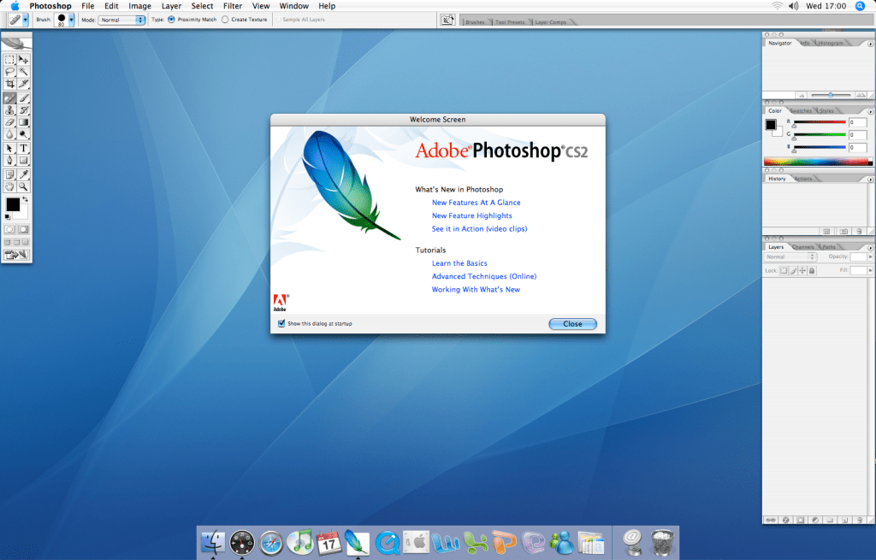This screenshot has width=876, height=560.
Task: Select the Eyedropper tool
Action: pyautogui.click(x=24, y=174)
